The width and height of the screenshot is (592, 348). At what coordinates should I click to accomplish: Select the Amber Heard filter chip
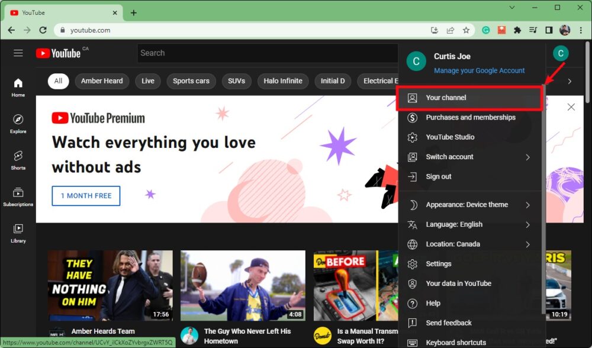point(101,80)
